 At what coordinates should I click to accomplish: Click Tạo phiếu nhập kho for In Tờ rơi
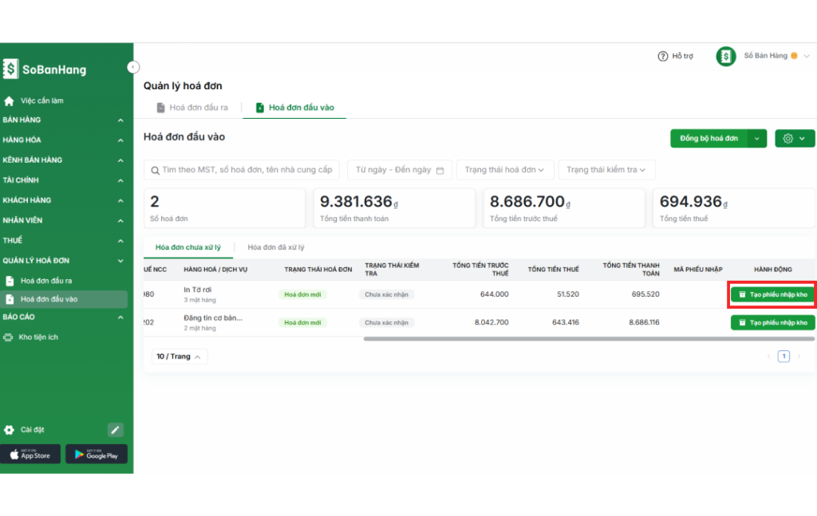point(772,294)
